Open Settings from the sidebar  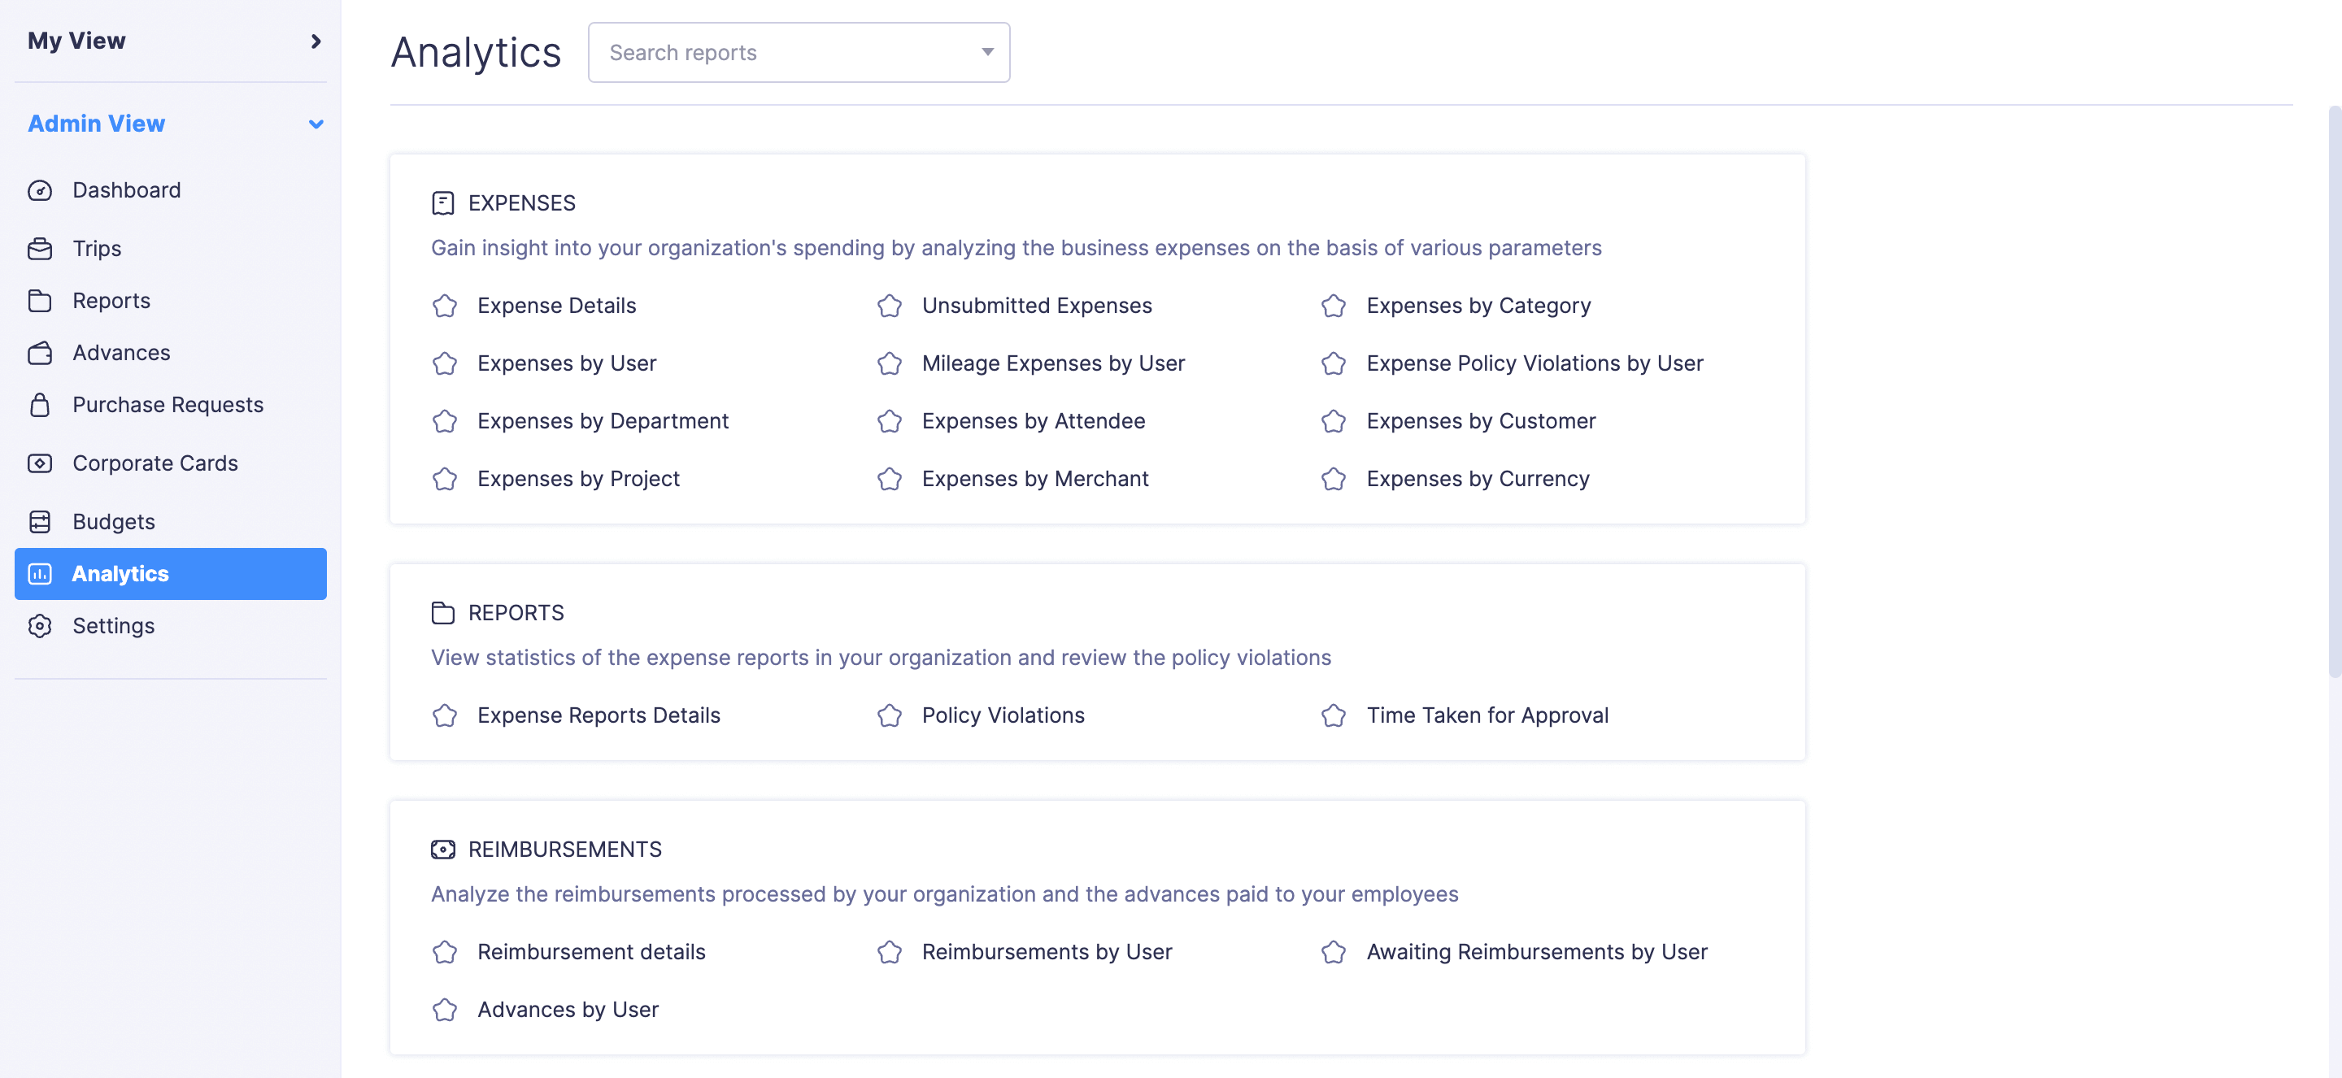pyautogui.click(x=114, y=625)
